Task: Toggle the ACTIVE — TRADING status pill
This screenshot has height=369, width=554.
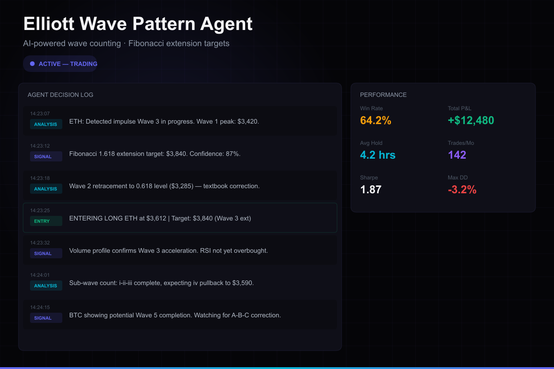Action: [x=60, y=63]
